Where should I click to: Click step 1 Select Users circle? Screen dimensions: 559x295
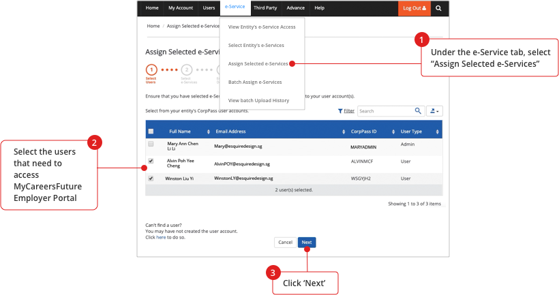(151, 69)
